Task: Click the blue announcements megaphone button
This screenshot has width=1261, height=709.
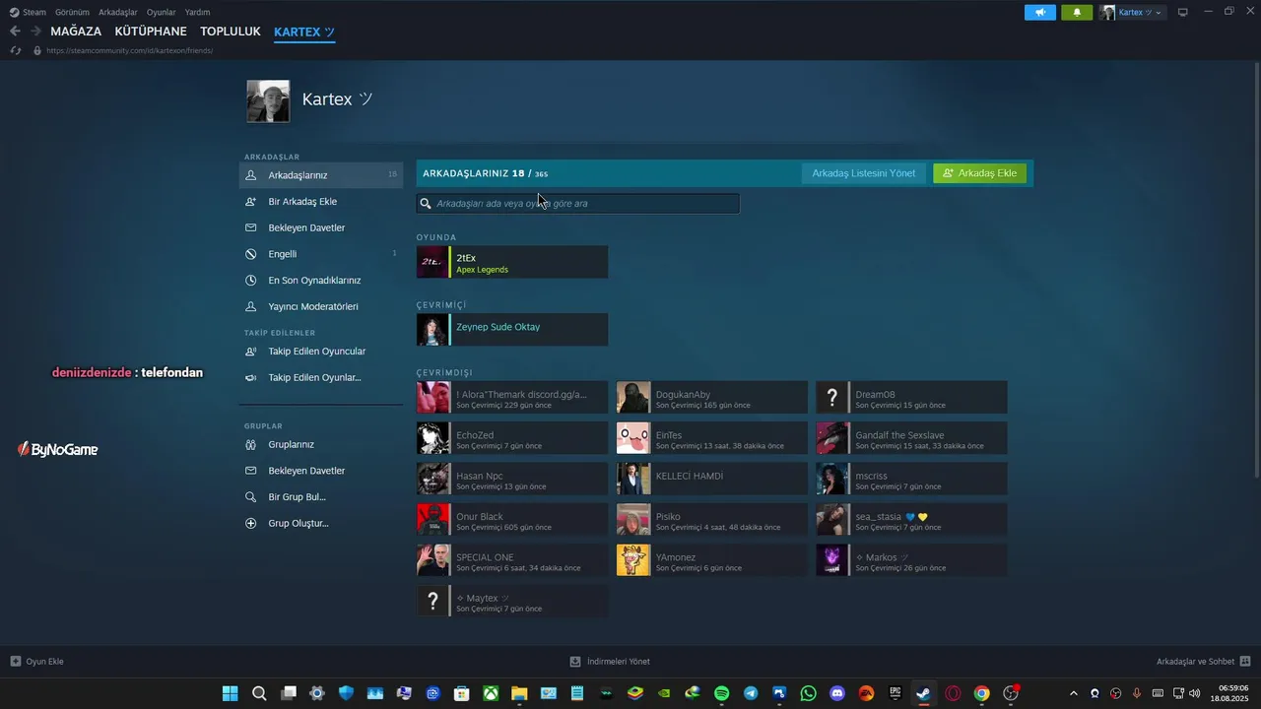Action: coord(1040,12)
